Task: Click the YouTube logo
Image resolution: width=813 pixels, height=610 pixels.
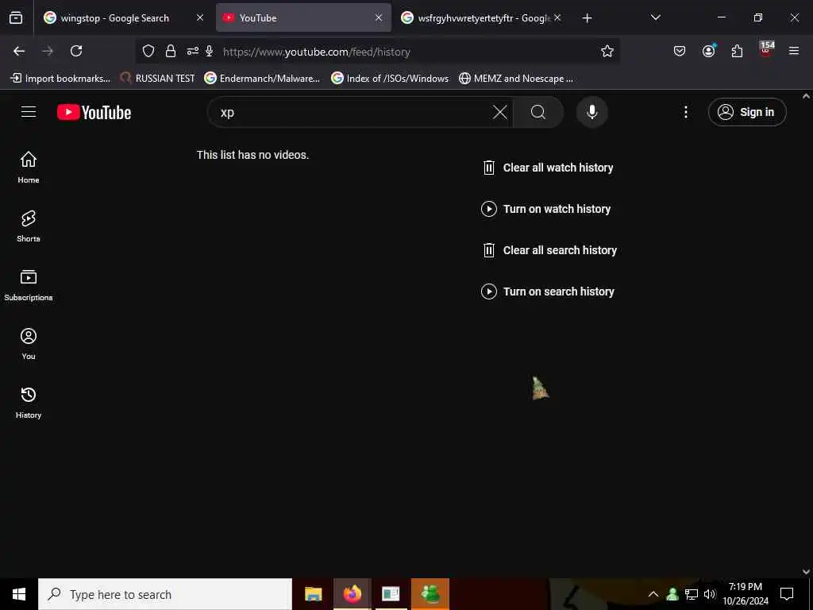Action: click(x=94, y=113)
